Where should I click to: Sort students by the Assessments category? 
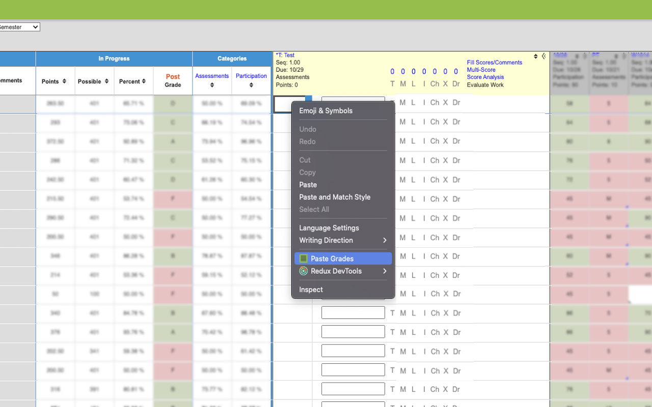tap(211, 79)
